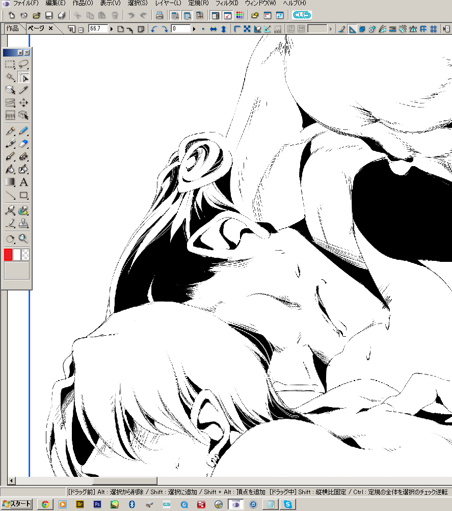Select the Object Selector arrow tool
Image resolution: width=452 pixels, height=511 pixels.
click(x=23, y=77)
